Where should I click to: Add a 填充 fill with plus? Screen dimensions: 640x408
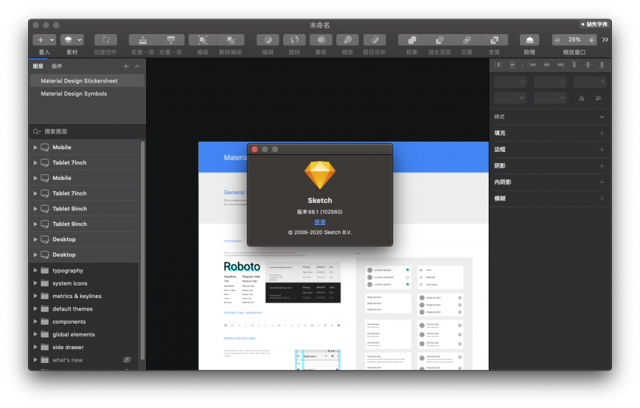click(602, 133)
